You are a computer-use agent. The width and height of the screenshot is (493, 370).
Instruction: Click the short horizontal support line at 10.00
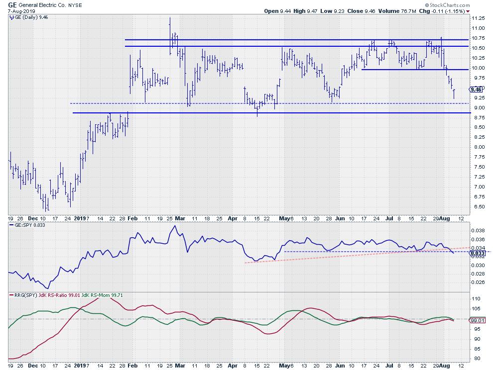[415, 70]
